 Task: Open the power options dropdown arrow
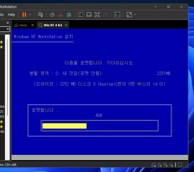(30, 15)
